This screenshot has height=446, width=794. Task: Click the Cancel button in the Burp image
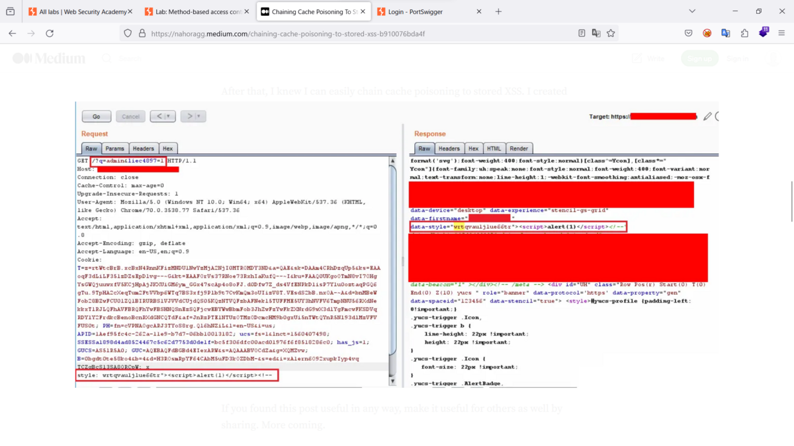coord(131,116)
